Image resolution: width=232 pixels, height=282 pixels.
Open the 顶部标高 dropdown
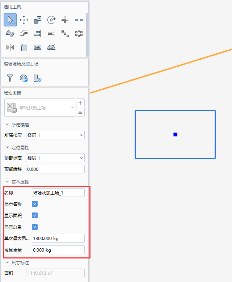point(55,158)
